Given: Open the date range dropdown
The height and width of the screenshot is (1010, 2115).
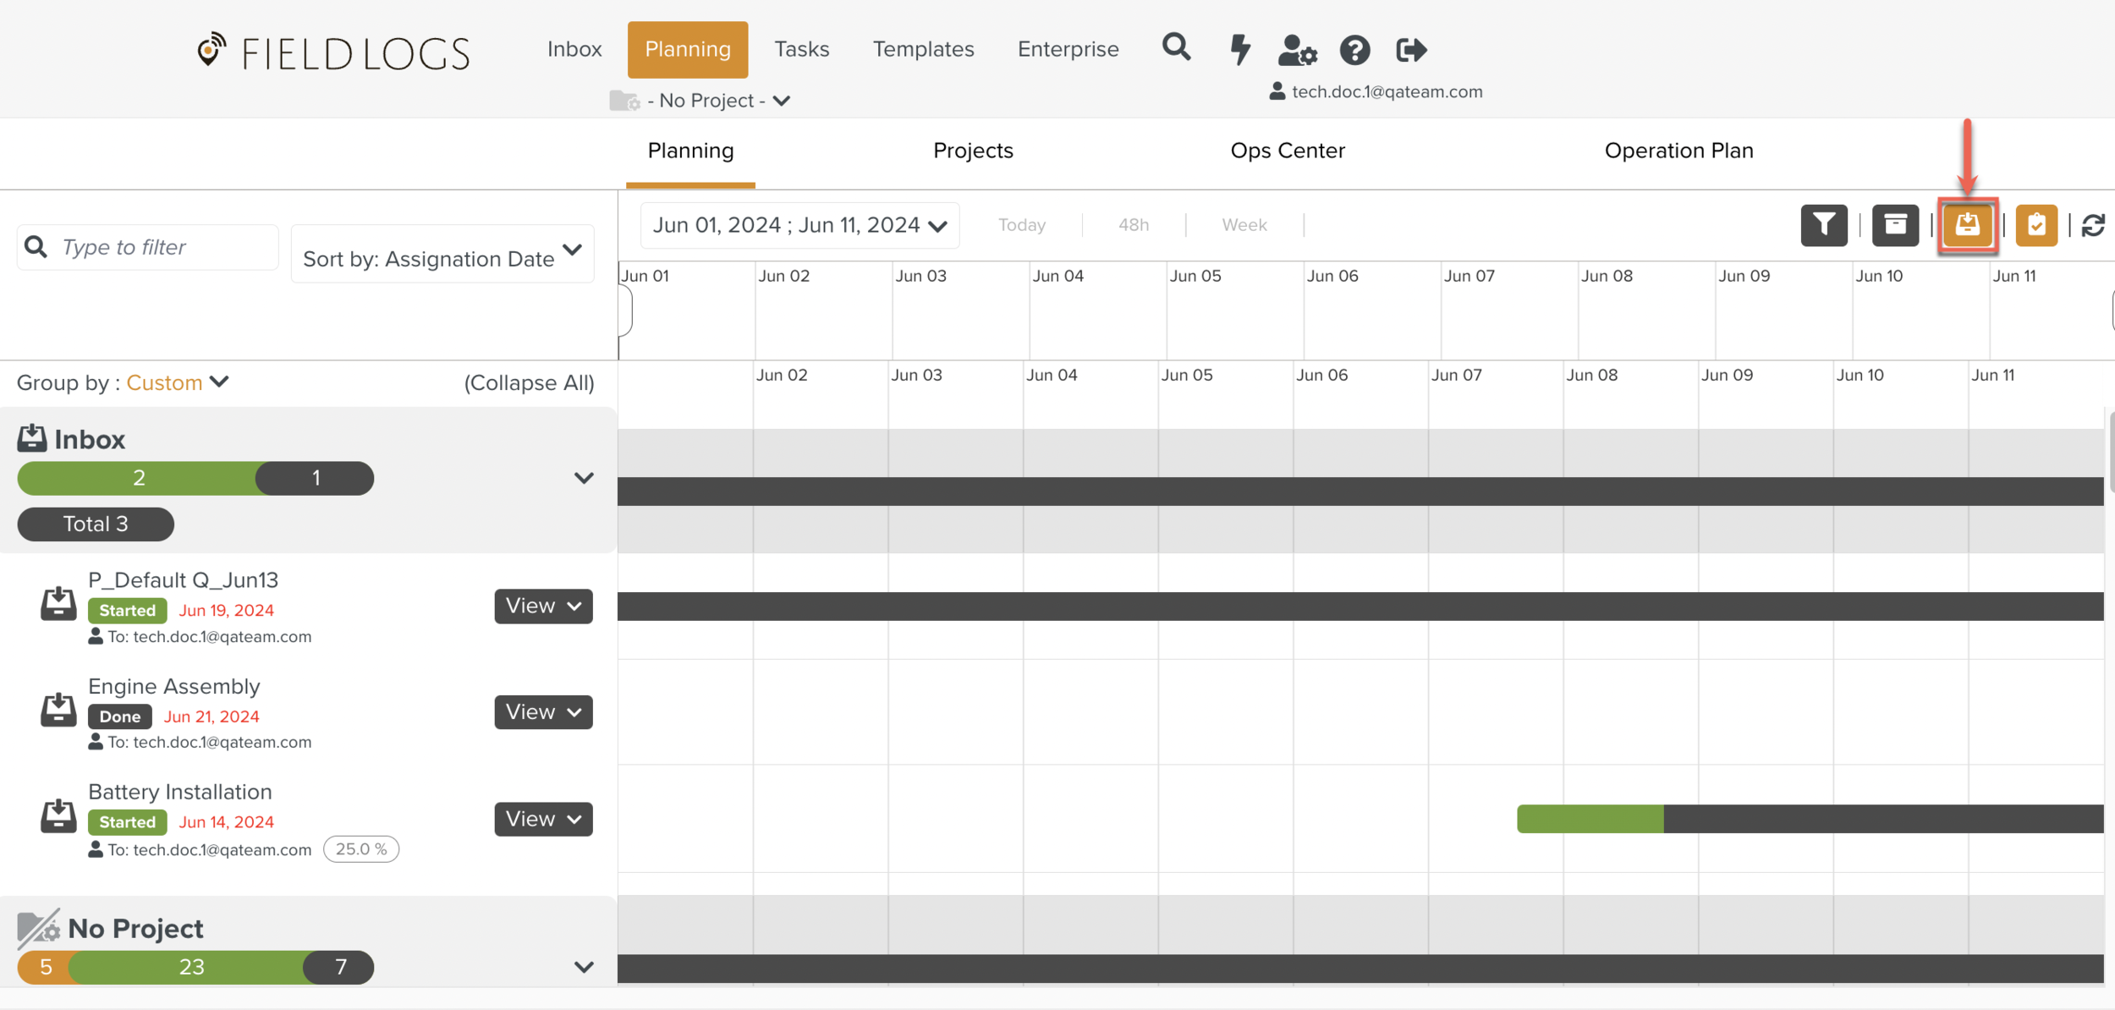Looking at the screenshot, I should point(799,225).
